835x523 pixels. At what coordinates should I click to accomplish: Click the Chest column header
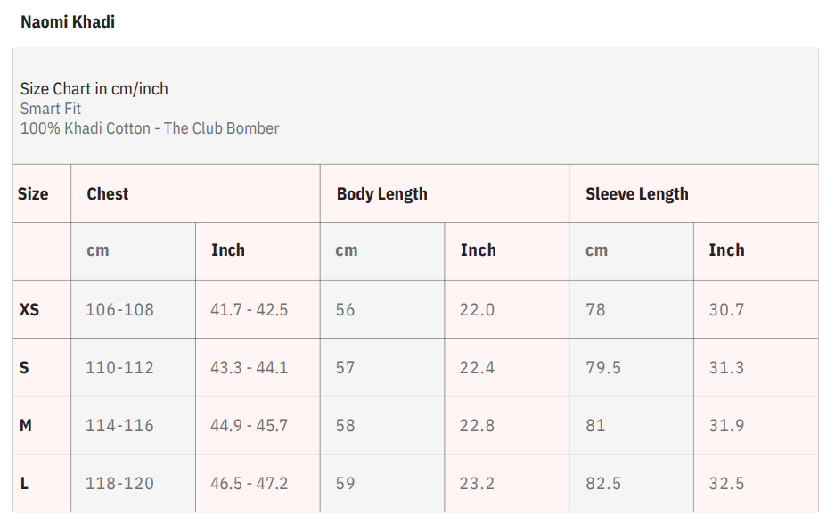click(108, 194)
